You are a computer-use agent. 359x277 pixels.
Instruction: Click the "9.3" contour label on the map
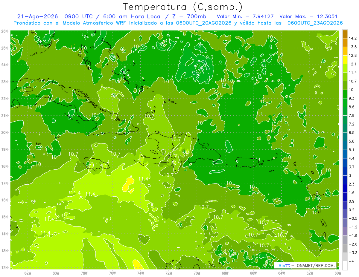[209, 57]
